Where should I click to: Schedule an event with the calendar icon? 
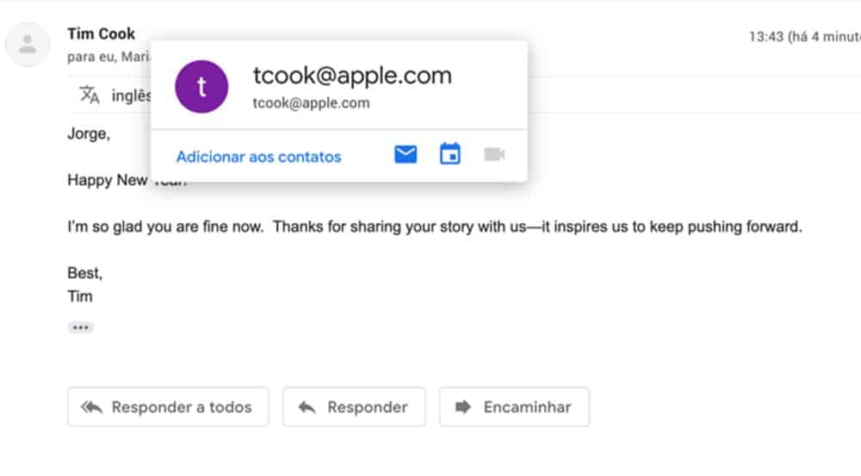tap(449, 155)
